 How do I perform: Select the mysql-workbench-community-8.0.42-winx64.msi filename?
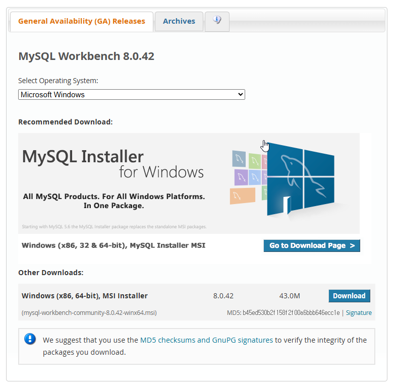(x=89, y=313)
